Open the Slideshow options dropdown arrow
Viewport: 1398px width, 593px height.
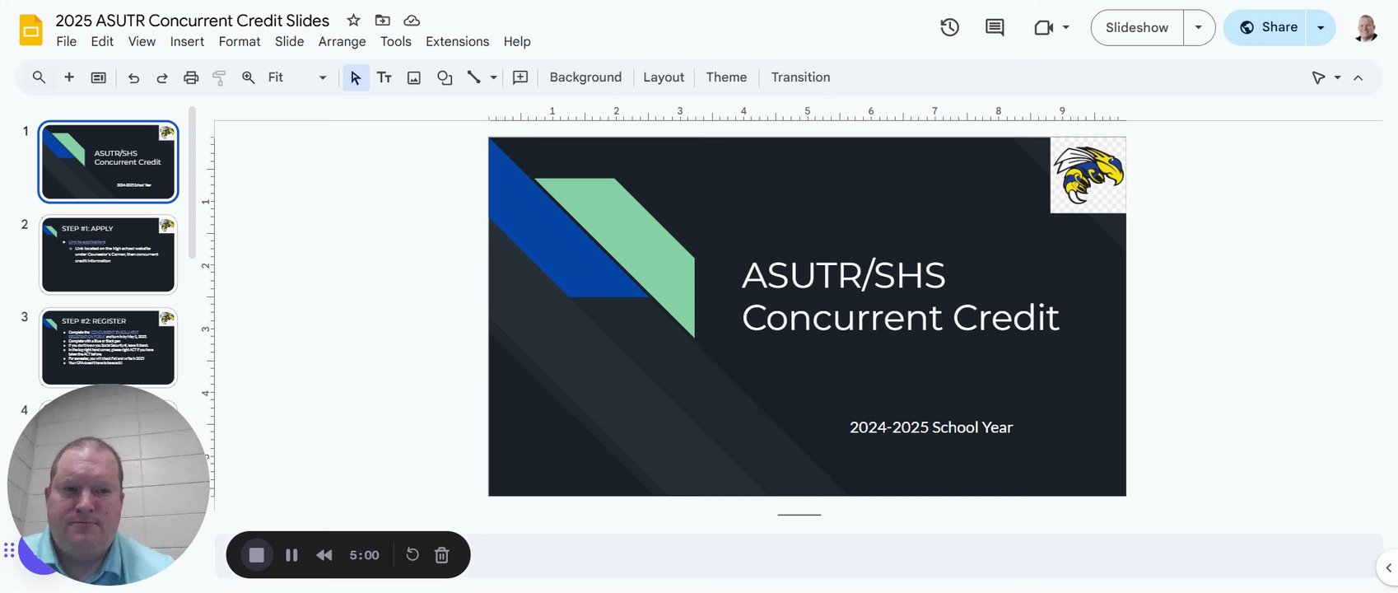[1199, 27]
